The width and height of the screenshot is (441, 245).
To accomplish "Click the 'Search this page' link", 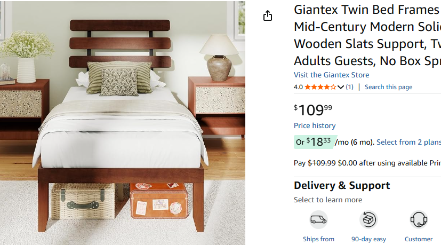I will (388, 87).
